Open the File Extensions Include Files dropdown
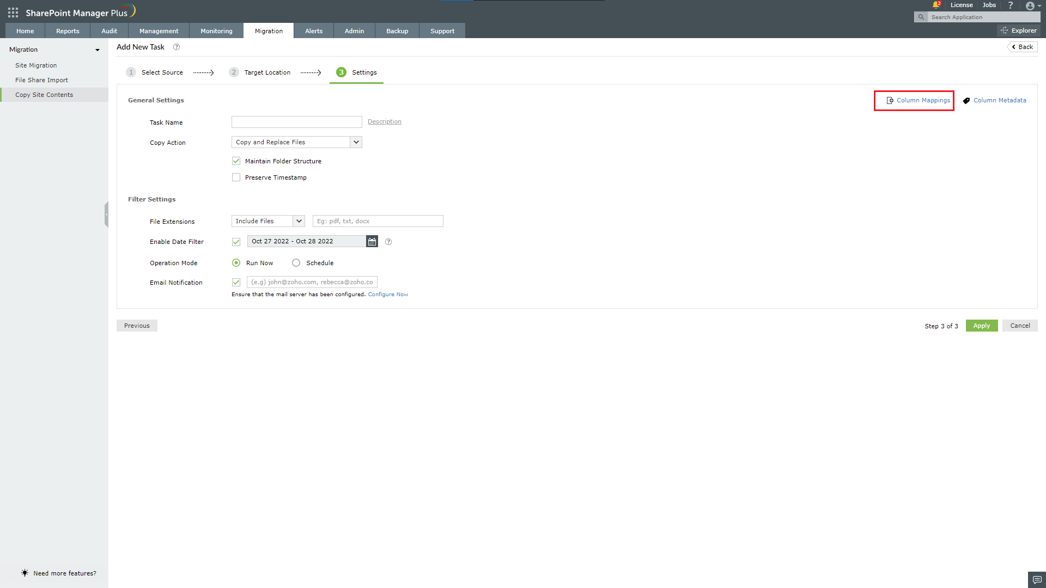Screen dimensions: 1046x588 coord(299,221)
